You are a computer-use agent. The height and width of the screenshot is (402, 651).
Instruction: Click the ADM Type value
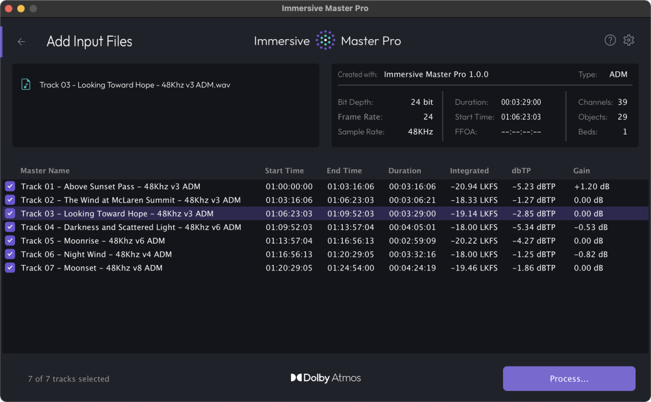618,74
